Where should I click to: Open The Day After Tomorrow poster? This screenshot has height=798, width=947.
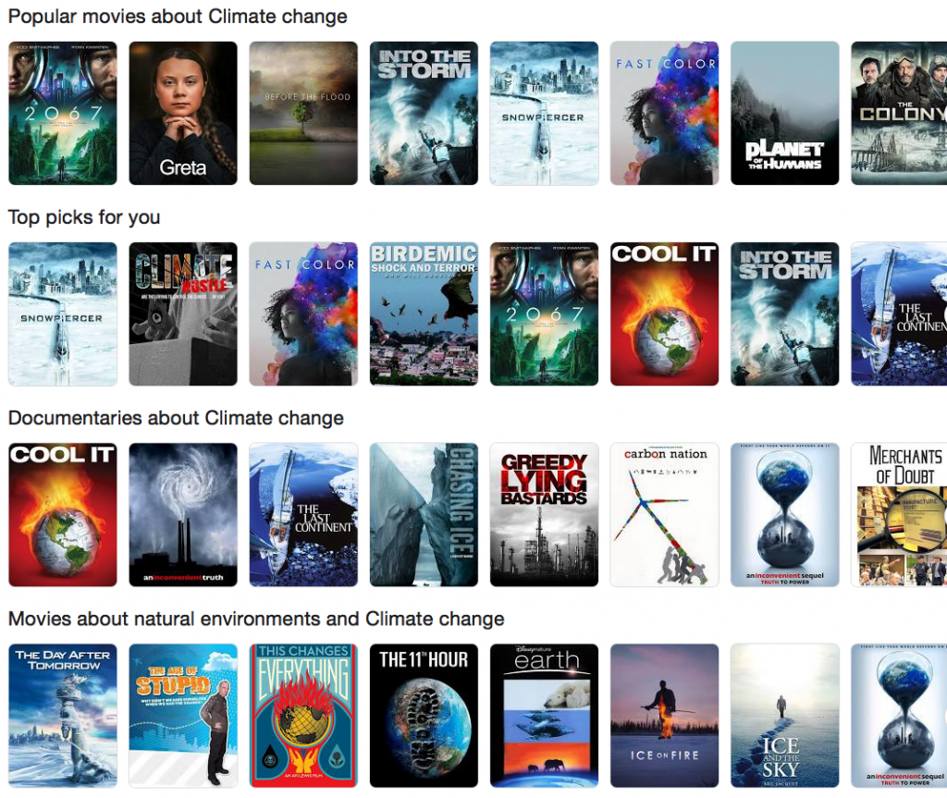click(63, 715)
